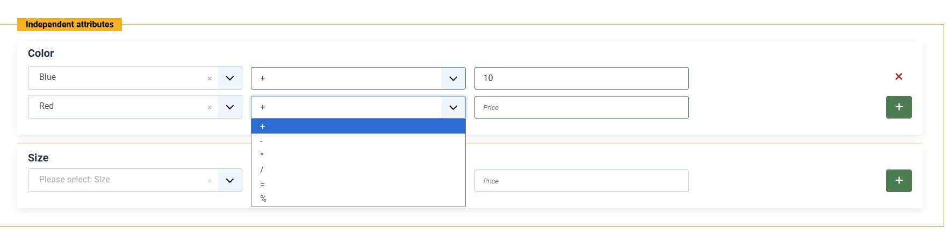Add another Color attribute row
The height and width of the screenshot is (251, 950).
pos(898,107)
